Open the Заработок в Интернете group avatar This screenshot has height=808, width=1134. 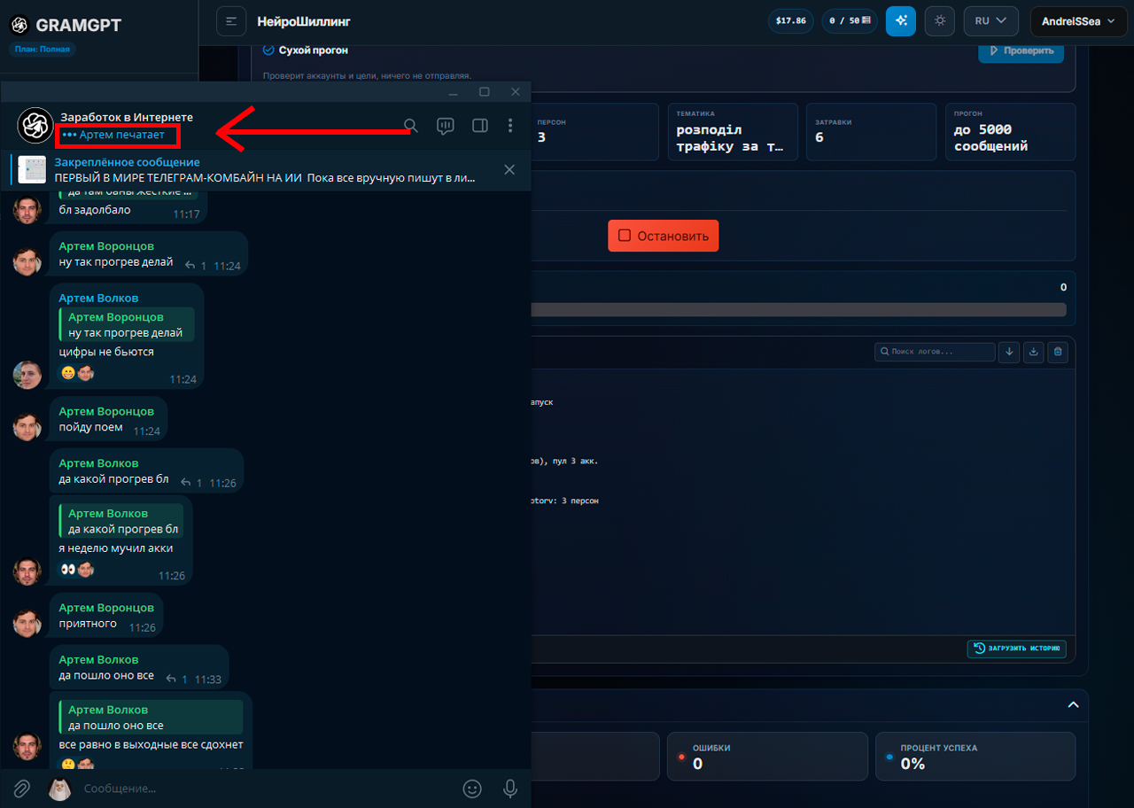[36, 125]
